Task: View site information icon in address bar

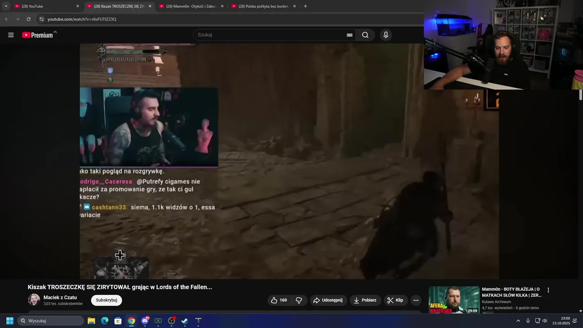Action: pos(41,19)
